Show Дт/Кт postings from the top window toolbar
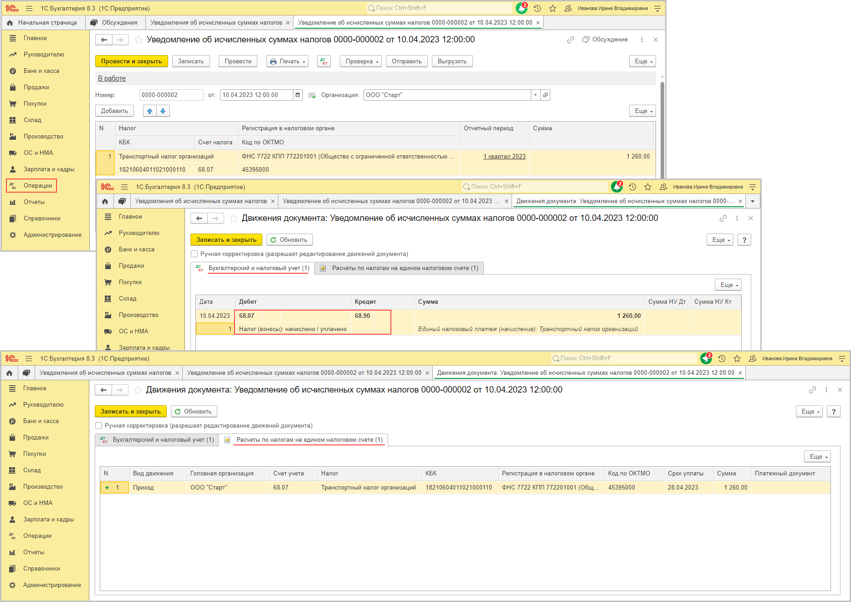The width and height of the screenshot is (851, 602). 324,61
